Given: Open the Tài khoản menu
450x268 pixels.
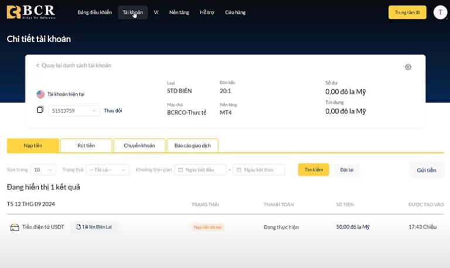Looking at the screenshot, I should pos(132,12).
